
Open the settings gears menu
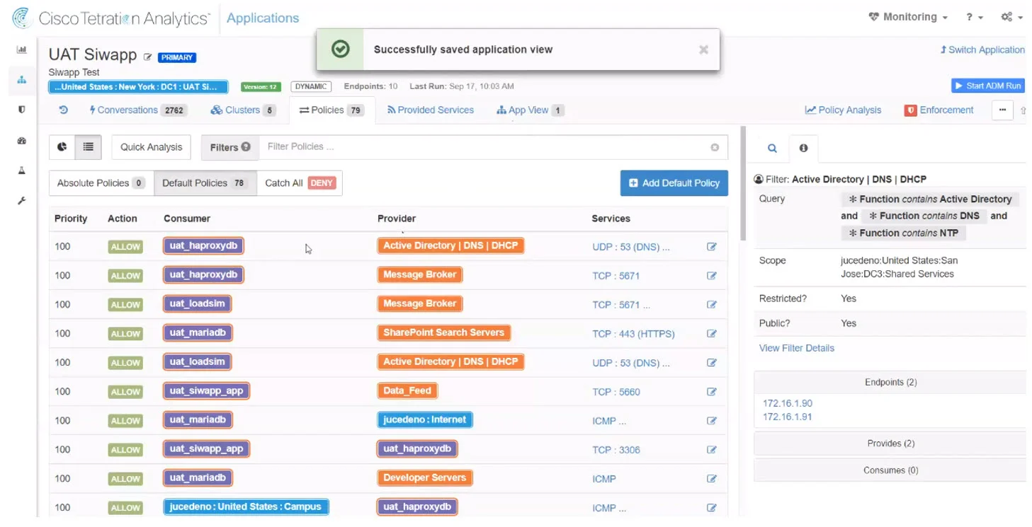click(x=1011, y=17)
